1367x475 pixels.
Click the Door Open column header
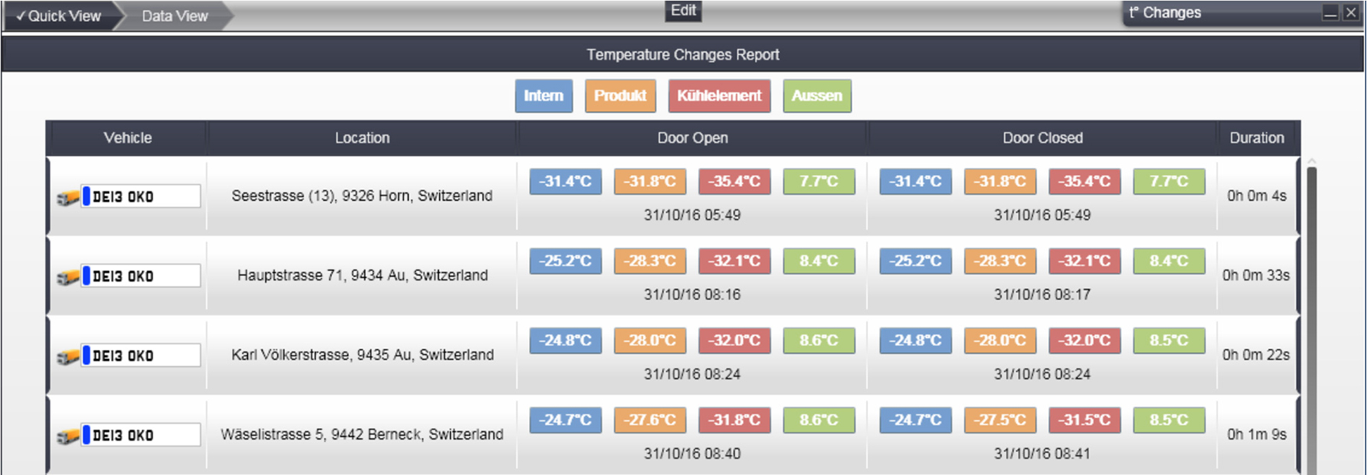click(x=692, y=138)
